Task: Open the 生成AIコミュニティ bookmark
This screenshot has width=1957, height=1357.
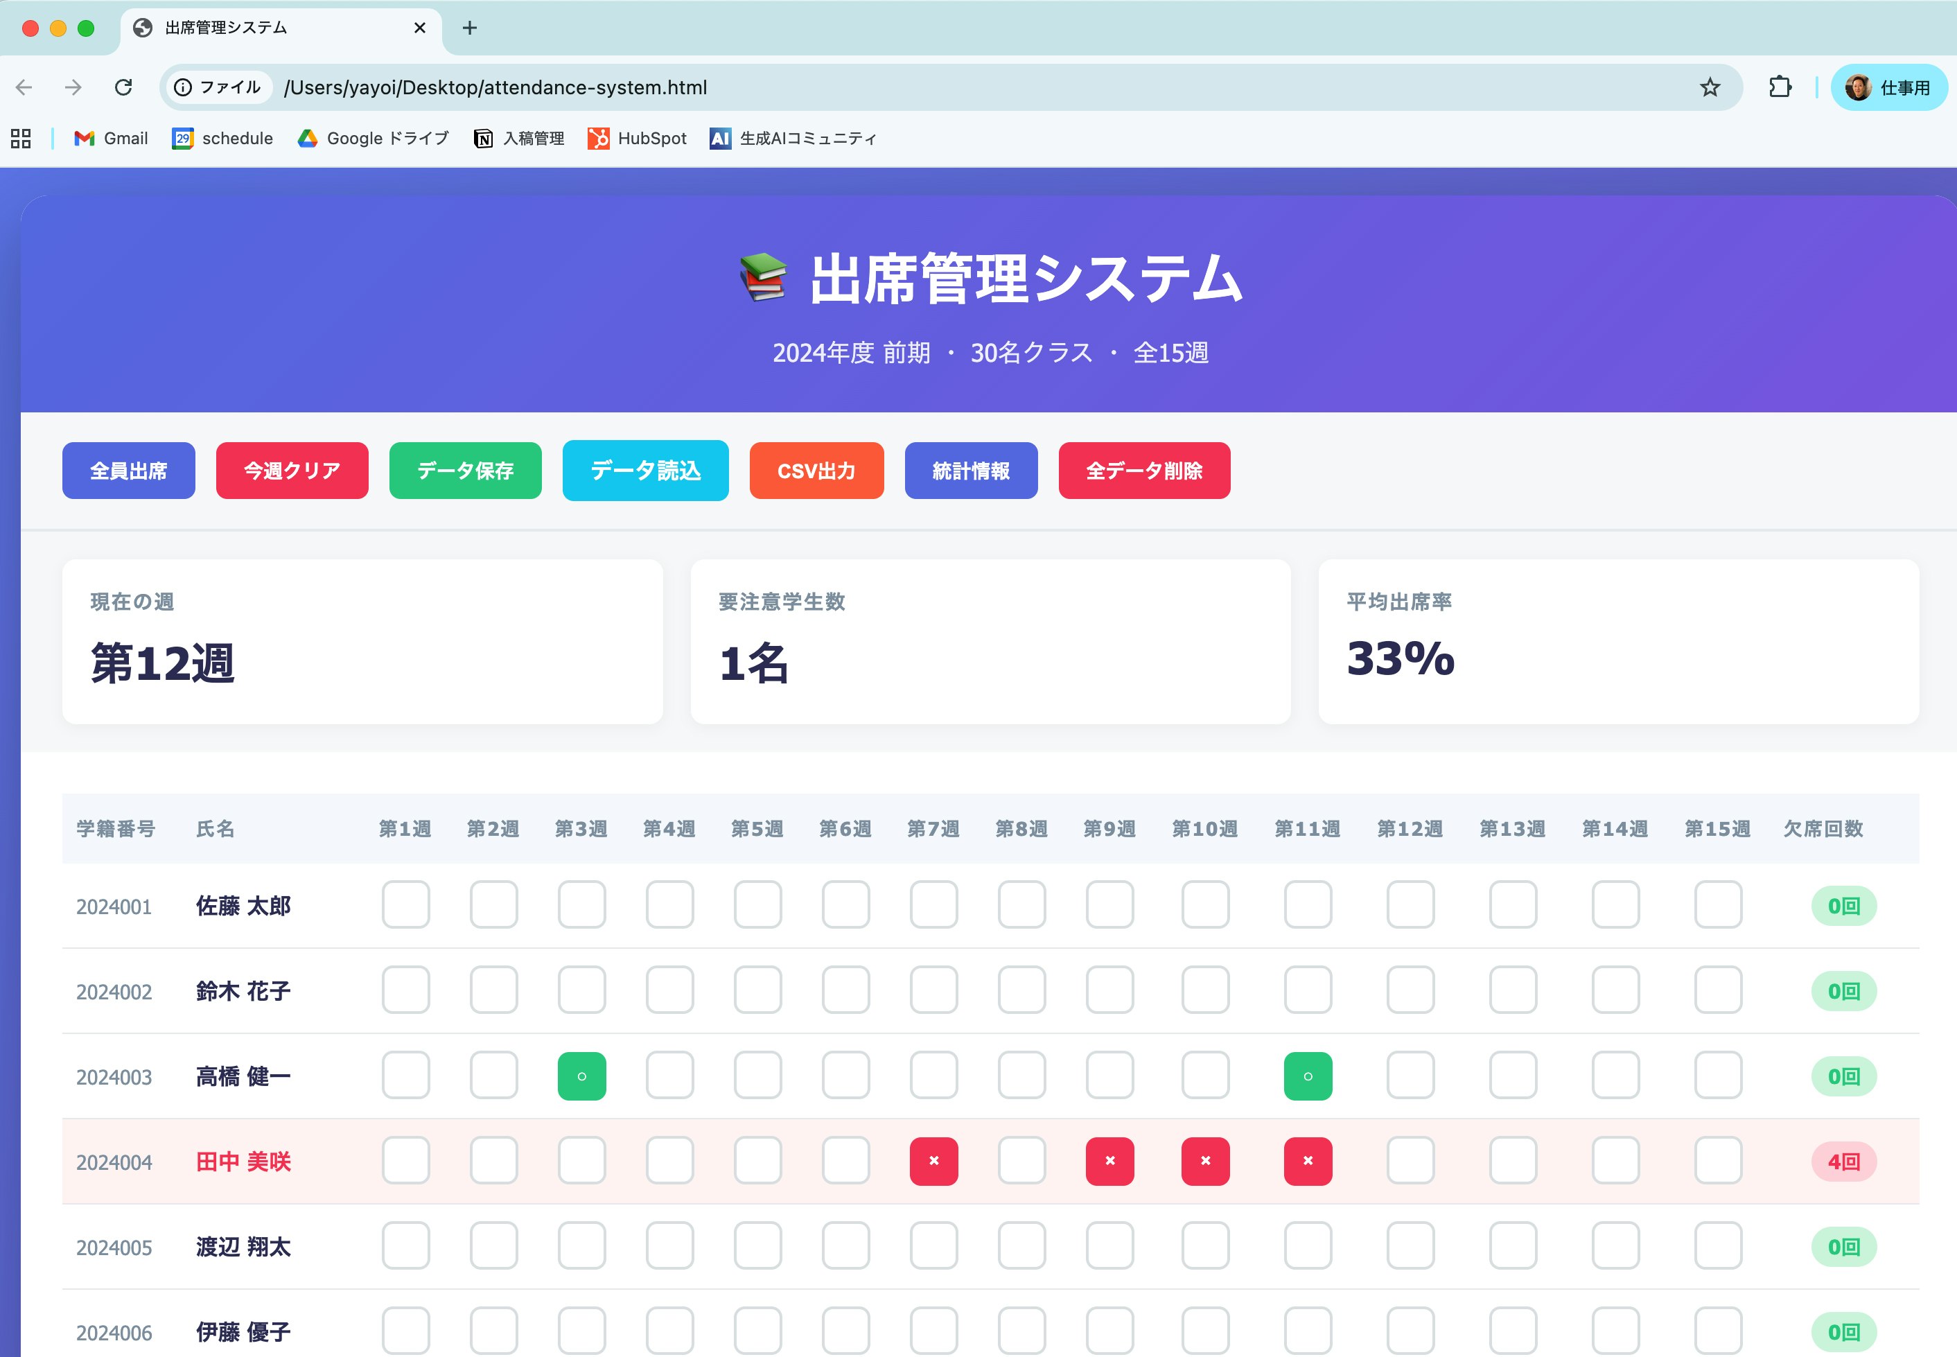Action: point(793,138)
